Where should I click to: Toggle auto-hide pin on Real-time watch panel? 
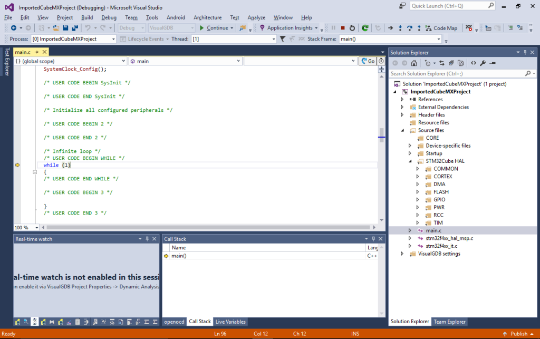(x=146, y=238)
